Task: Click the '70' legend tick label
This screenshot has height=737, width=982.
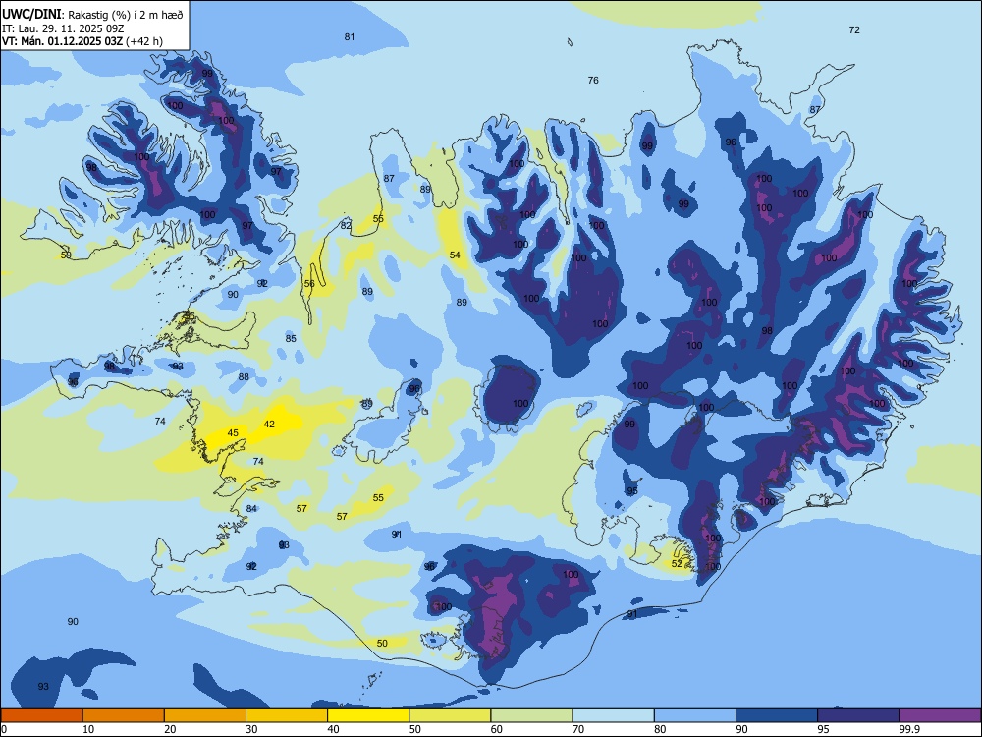Action: tap(578, 729)
